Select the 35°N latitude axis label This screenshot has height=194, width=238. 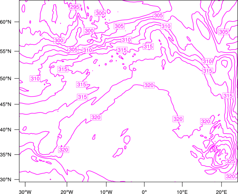(x=6, y=155)
